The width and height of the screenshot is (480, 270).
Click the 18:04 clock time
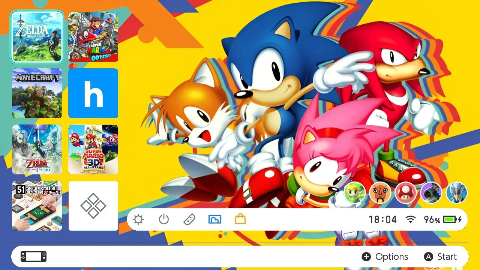382,219
